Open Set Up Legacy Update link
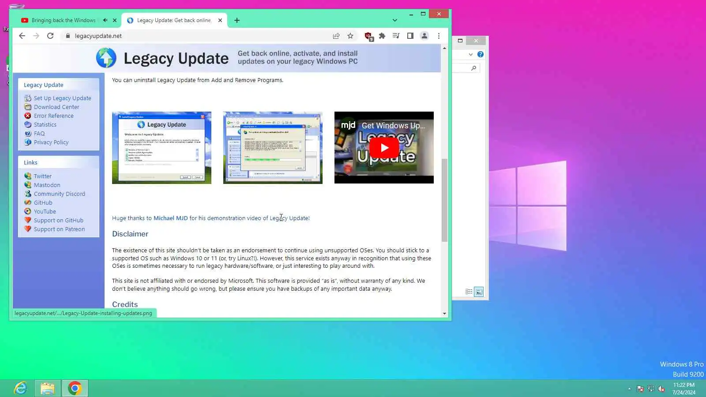Screen dimensions: 706x397 pos(62,98)
